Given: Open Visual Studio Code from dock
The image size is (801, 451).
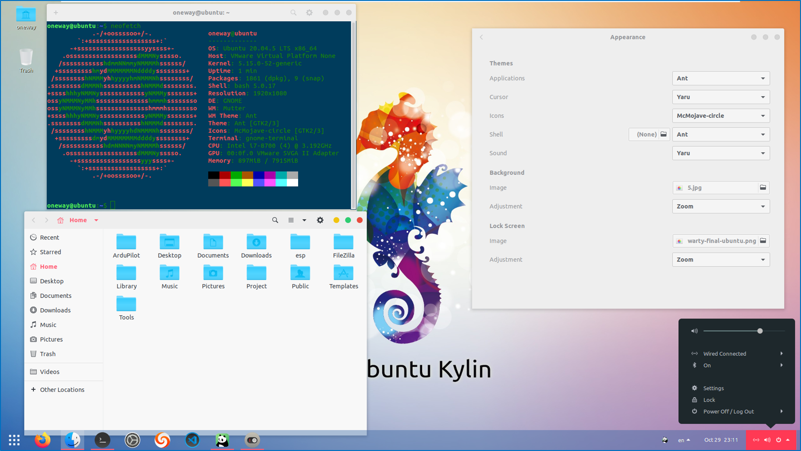Looking at the screenshot, I should [192, 440].
